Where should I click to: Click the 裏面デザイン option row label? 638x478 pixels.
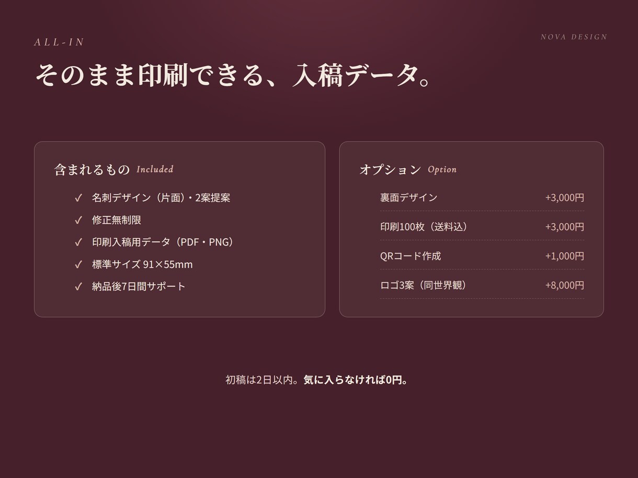click(409, 197)
